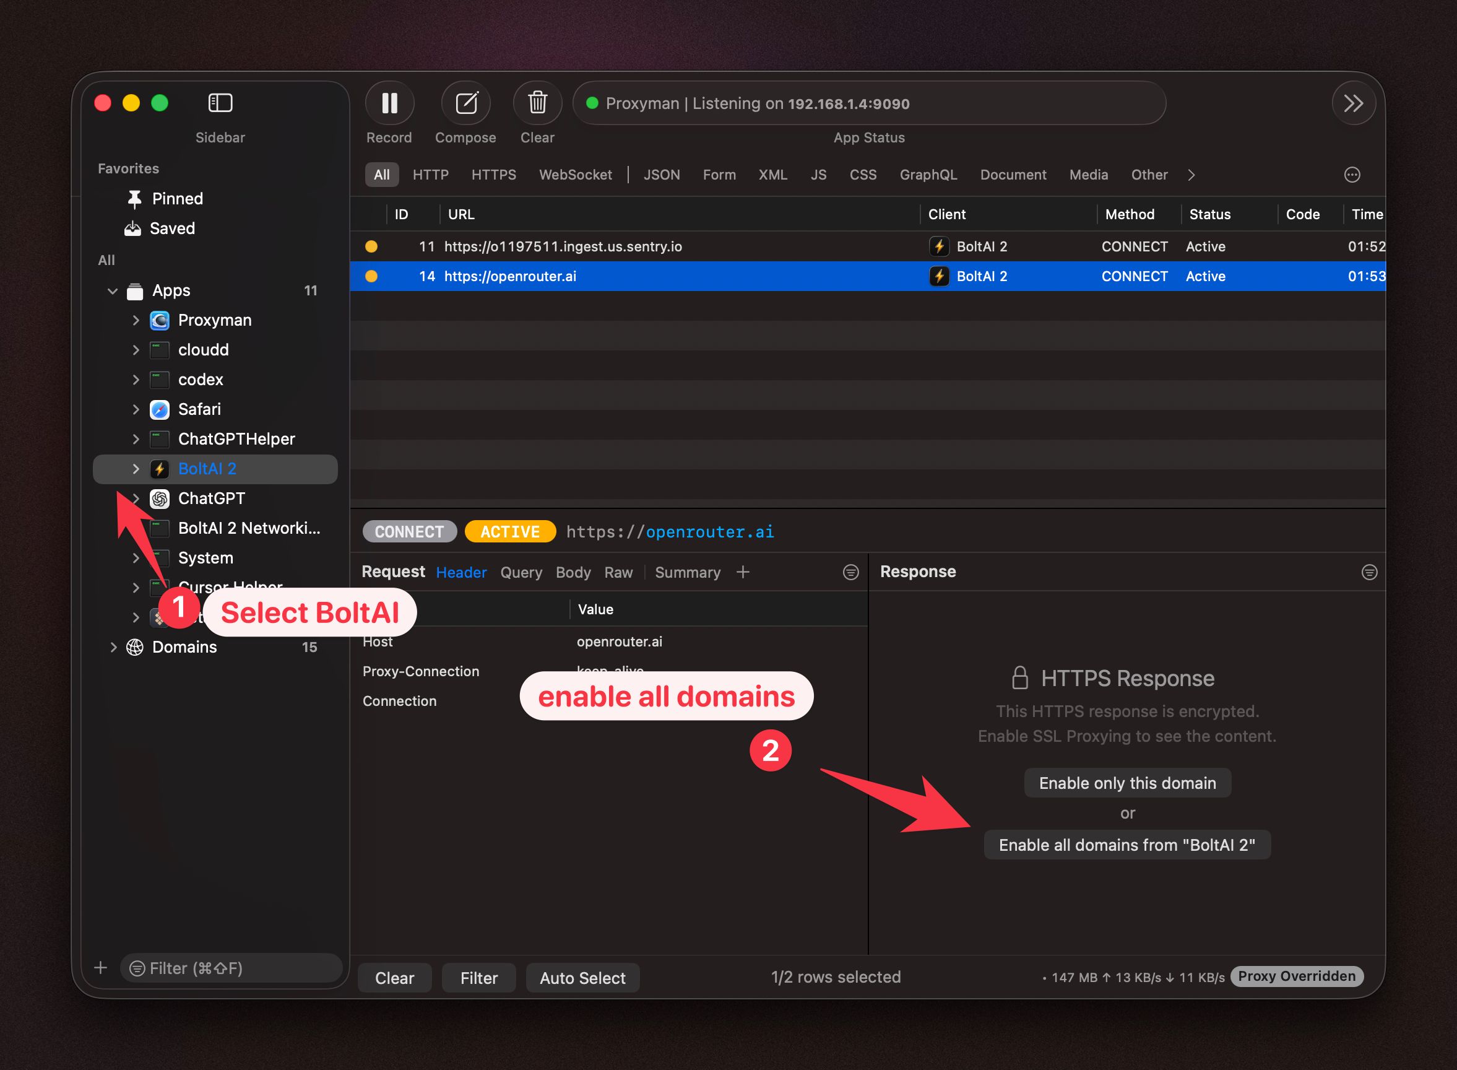Select BoltAI 2 Networking item in sidebar

point(249,529)
